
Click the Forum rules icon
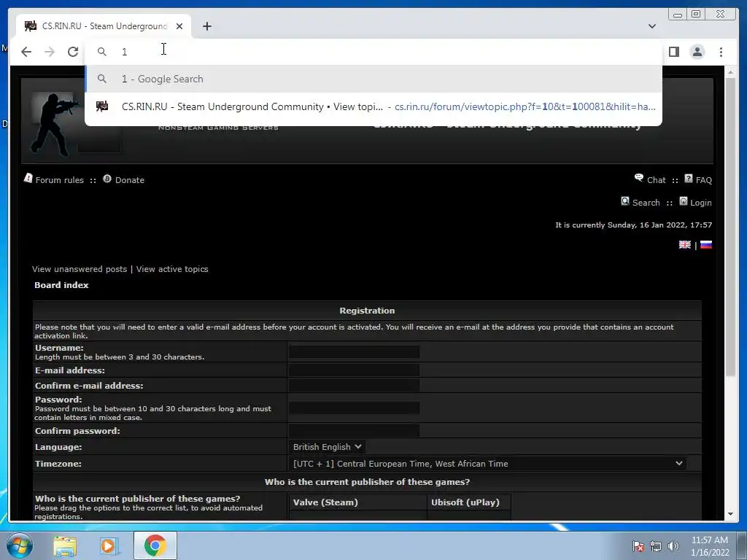click(x=28, y=179)
